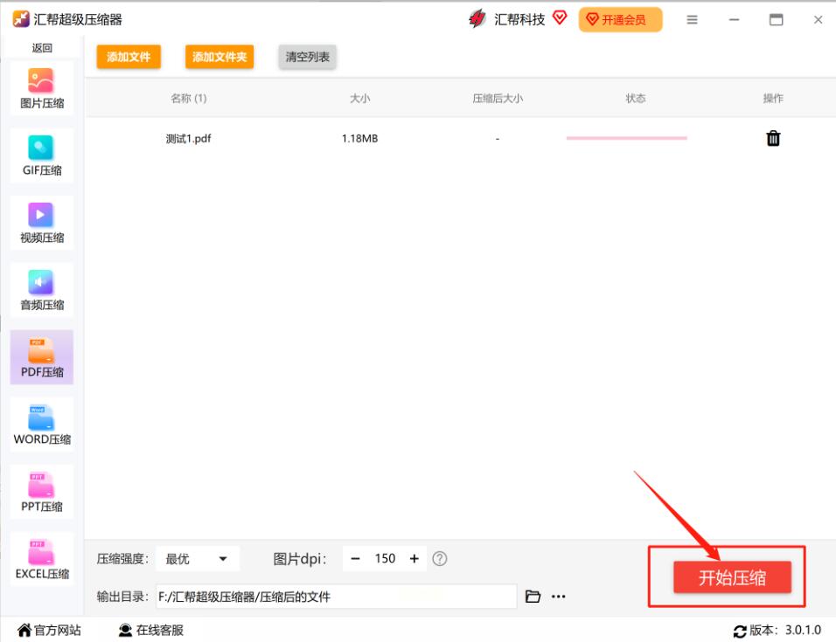Open more output options (three dots)
This screenshot has width=836, height=642.
[558, 597]
